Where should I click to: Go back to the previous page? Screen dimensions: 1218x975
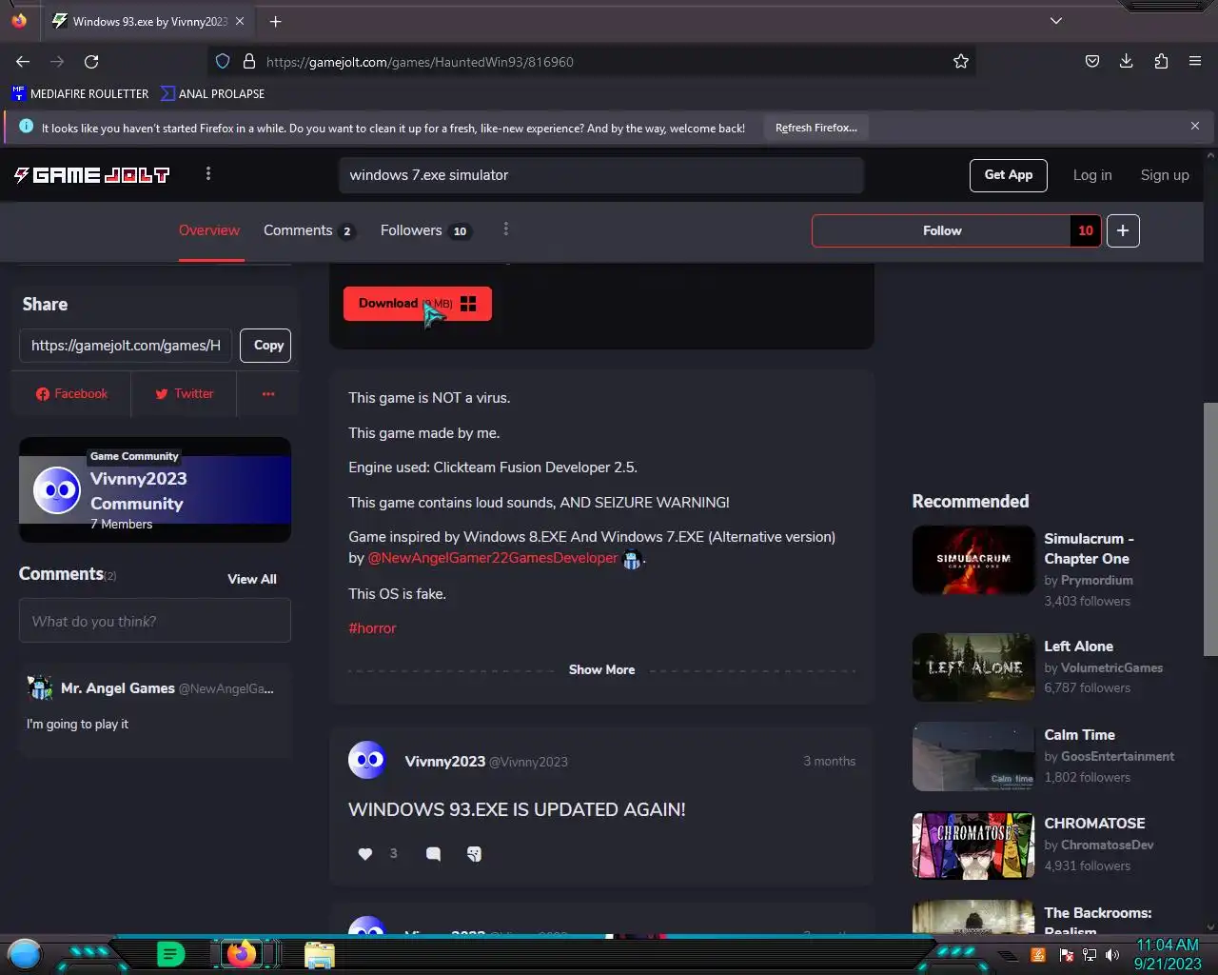(23, 61)
